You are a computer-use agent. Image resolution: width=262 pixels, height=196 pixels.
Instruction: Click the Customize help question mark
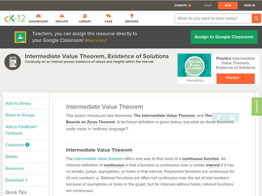click(28, 145)
